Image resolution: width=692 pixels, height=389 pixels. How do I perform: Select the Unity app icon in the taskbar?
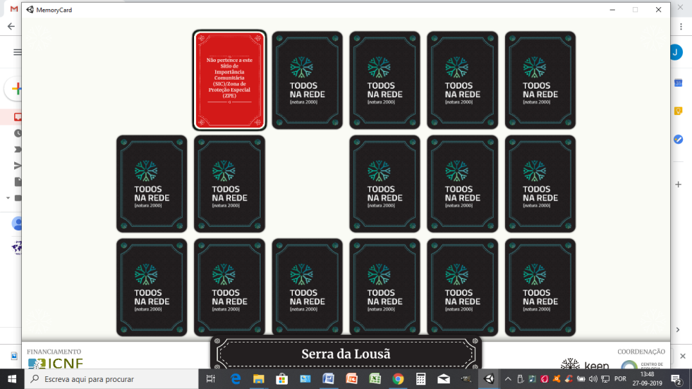click(489, 379)
